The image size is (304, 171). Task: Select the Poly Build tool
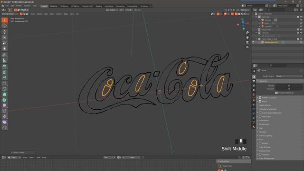[4, 95]
